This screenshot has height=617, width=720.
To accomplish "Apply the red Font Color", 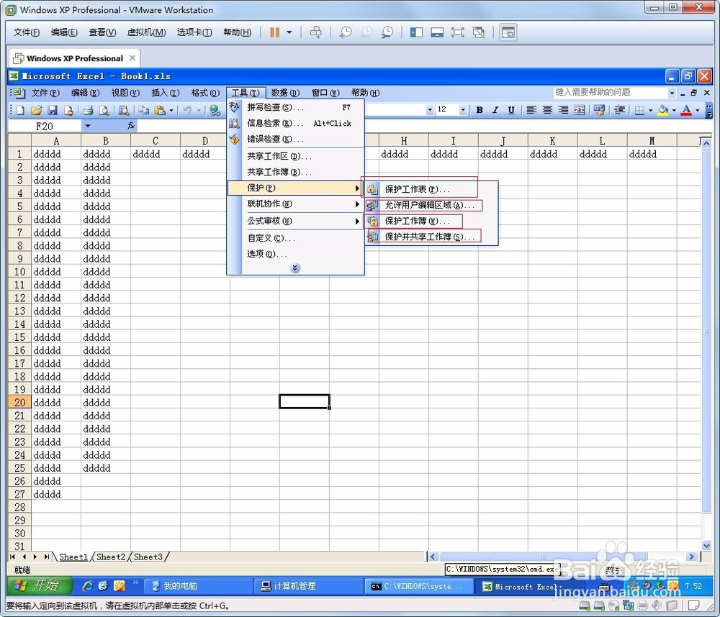I will [x=686, y=109].
